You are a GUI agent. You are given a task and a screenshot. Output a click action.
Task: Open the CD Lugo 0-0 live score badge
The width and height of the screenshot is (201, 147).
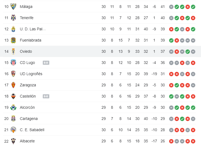46,63
